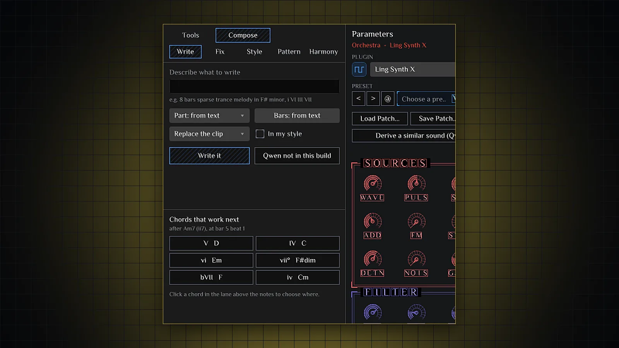Image resolution: width=619 pixels, height=348 pixels.
Task: Go to the Harmony sub-tab
Action: 323,52
